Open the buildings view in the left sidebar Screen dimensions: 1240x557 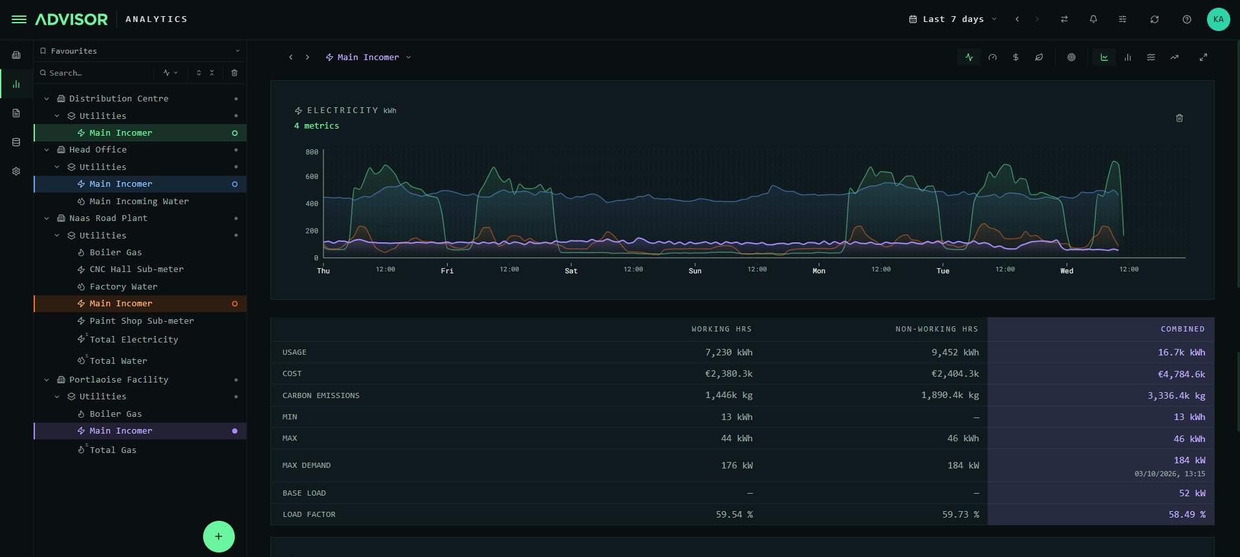[16, 55]
